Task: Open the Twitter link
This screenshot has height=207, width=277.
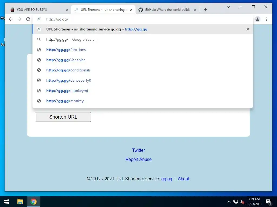Action: point(138,150)
